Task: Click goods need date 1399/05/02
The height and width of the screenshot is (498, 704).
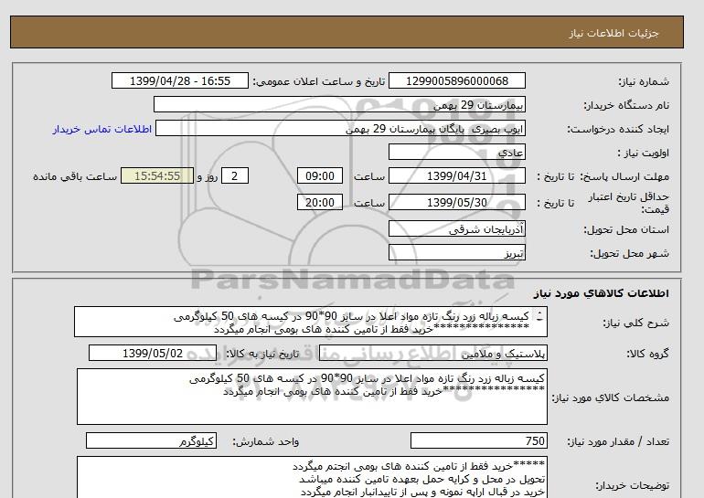Action: coord(153,353)
